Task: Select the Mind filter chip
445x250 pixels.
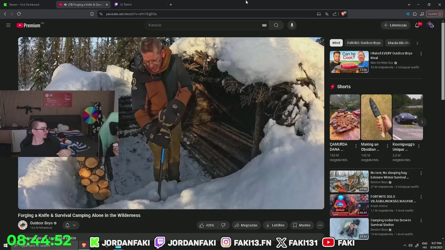Action: click(x=336, y=43)
